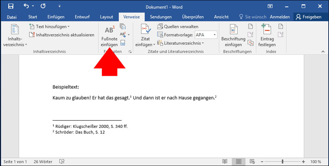
Task: Click Quellen verwalten
Action: pos(178,27)
